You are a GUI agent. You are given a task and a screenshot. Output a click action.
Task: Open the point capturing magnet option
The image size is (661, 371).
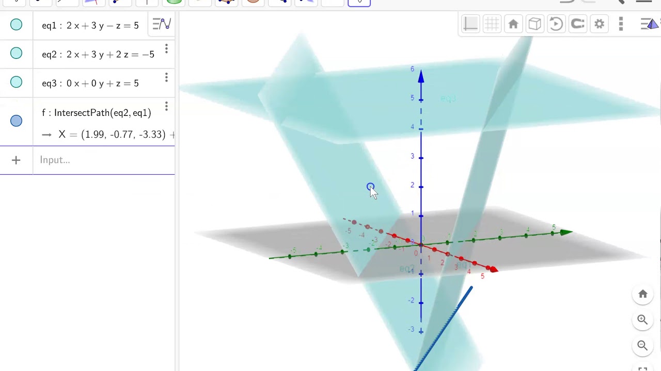pos(578,24)
